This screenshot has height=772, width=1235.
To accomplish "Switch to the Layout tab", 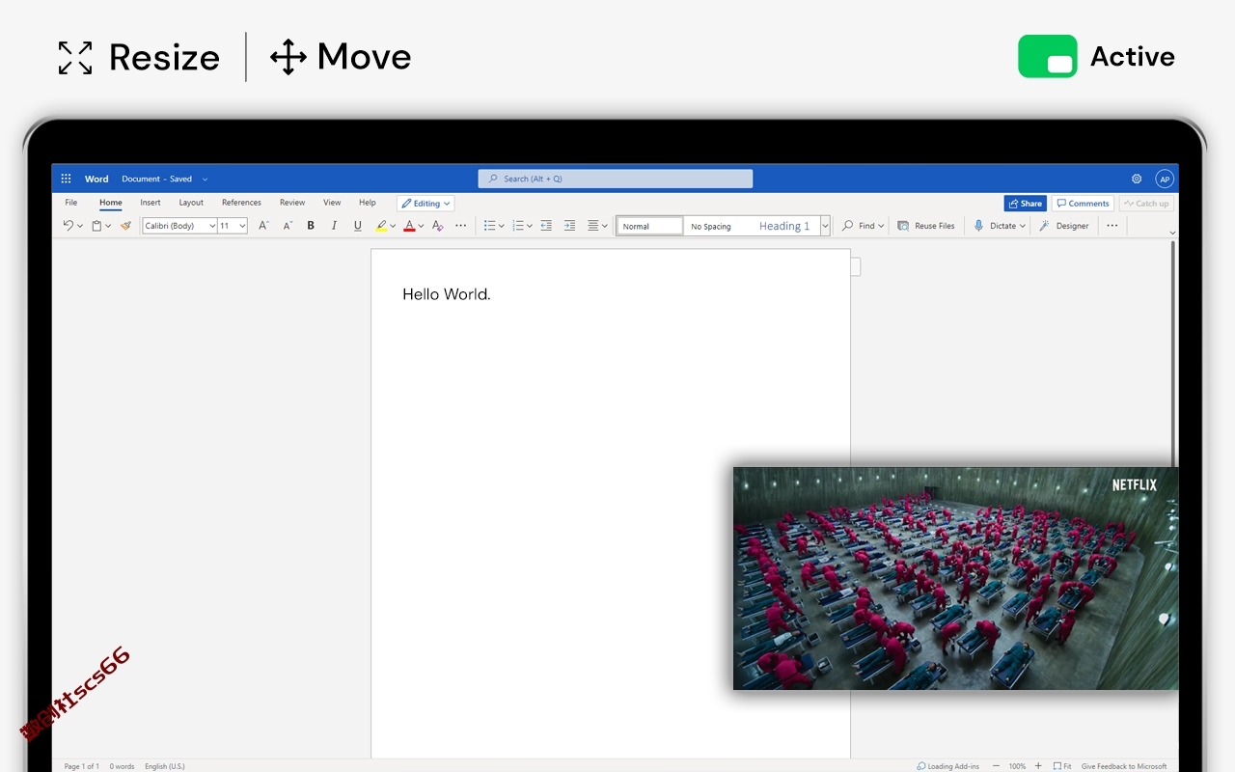I will pos(191,203).
